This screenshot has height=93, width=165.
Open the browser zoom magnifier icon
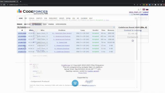[135, 5]
